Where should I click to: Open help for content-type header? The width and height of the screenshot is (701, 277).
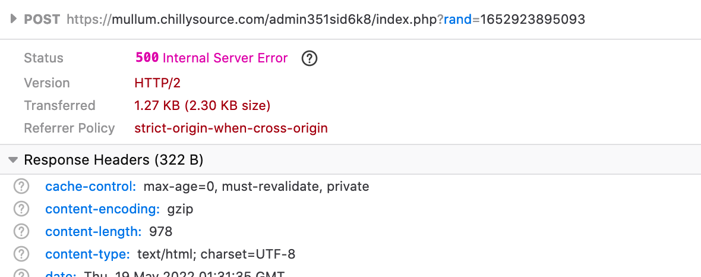(x=21, y=254)
